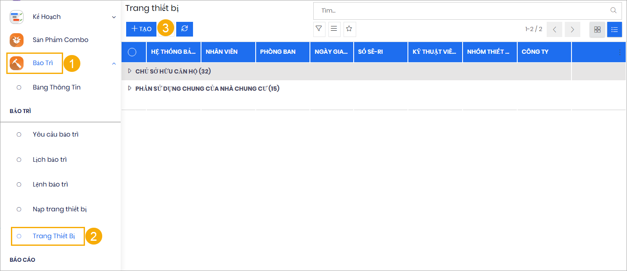Click the refresh icon next to Tạo

click(x=185, y=29)
